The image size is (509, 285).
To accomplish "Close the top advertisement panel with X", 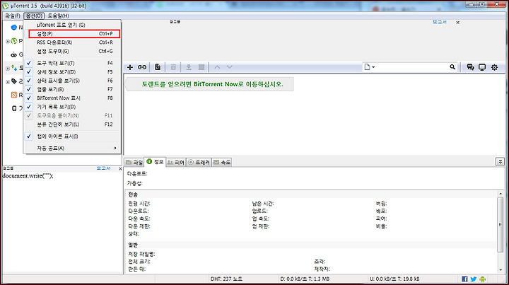I will coord(457,23).
